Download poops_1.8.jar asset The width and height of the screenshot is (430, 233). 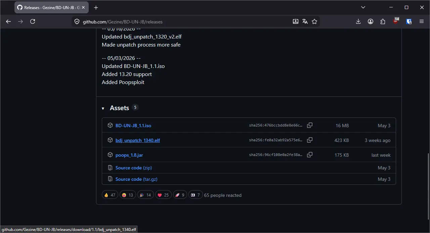click(129, 155)
